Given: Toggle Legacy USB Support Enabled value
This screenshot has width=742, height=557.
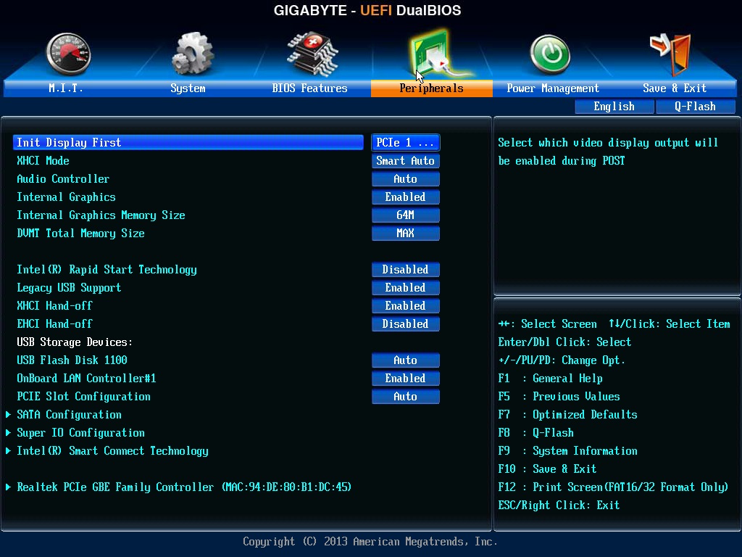Looking at the screenshot, I should coord(406,287).
